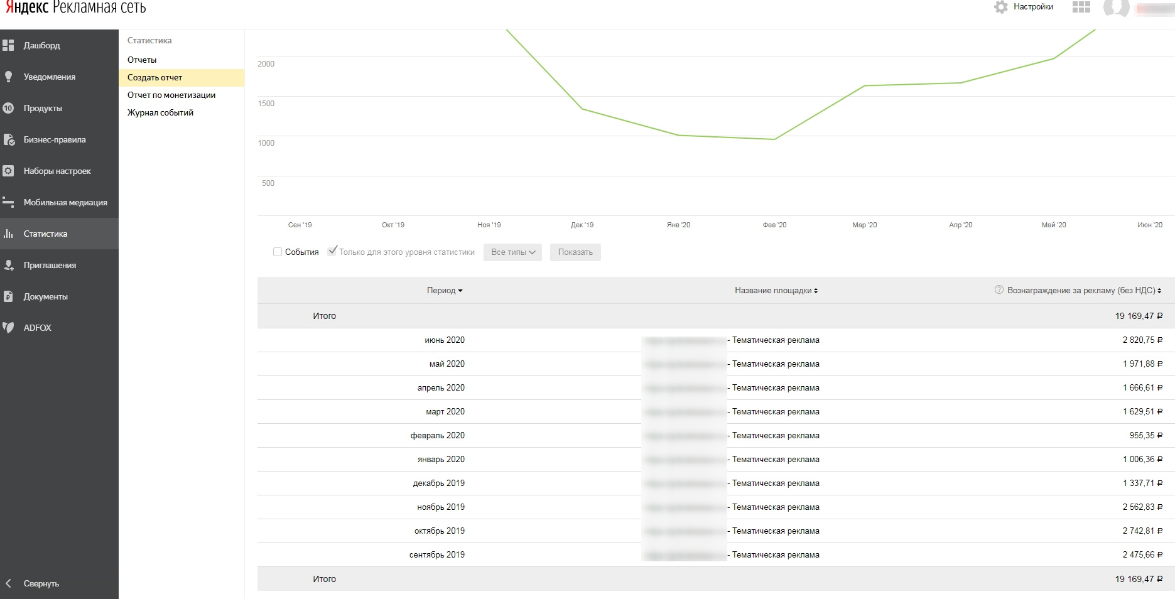
Task: Open the Отчеты submenu link
Action: [x=142, y=60]
